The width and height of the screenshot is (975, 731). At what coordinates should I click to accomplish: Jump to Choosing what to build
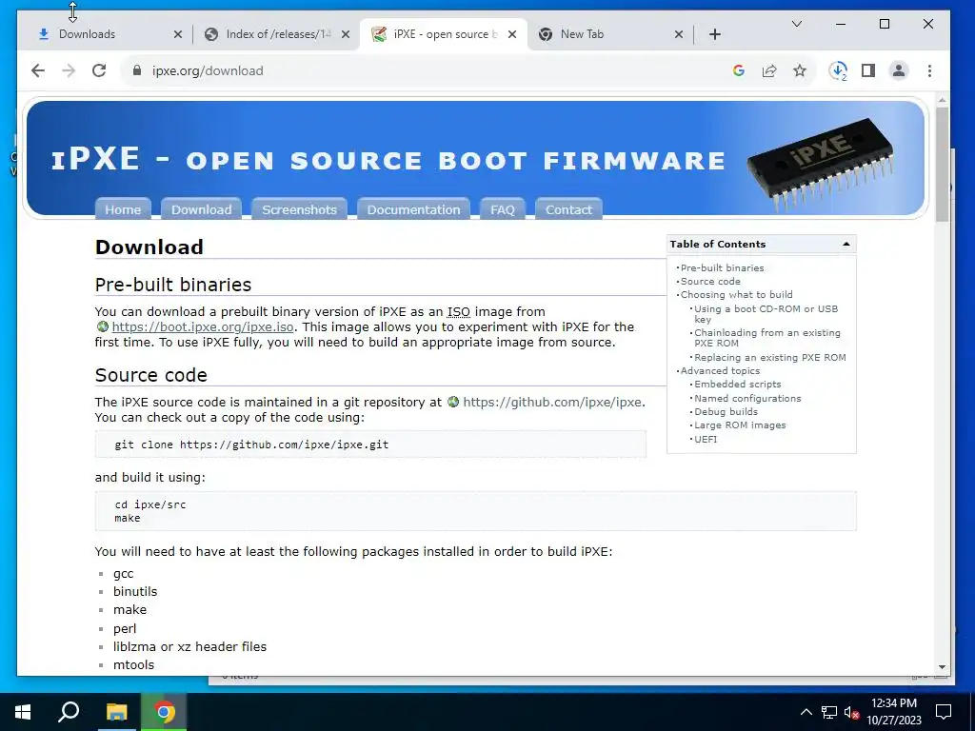point(736,295)
